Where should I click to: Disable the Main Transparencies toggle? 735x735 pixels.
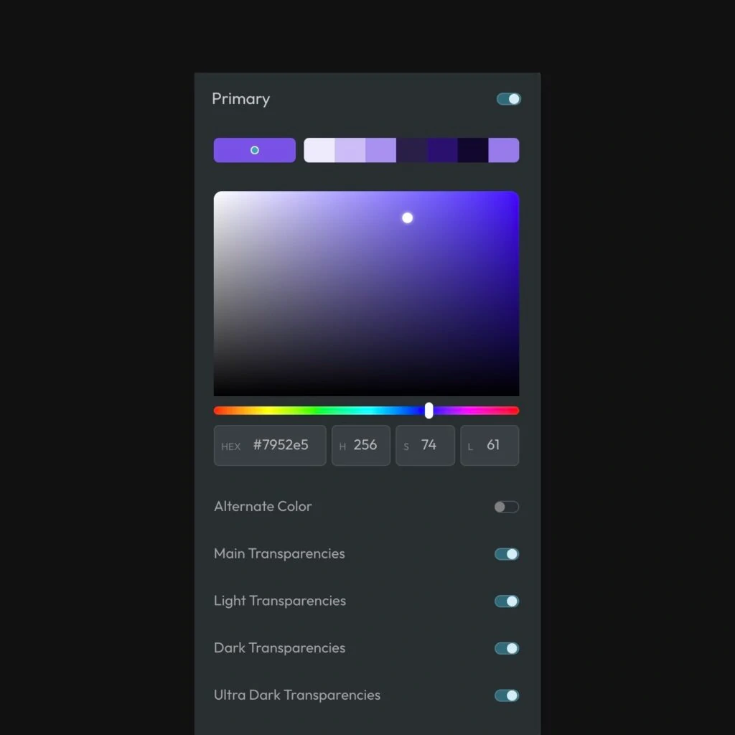pos(506,554)
